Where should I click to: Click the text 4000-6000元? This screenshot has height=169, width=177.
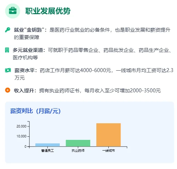(96, 70)
